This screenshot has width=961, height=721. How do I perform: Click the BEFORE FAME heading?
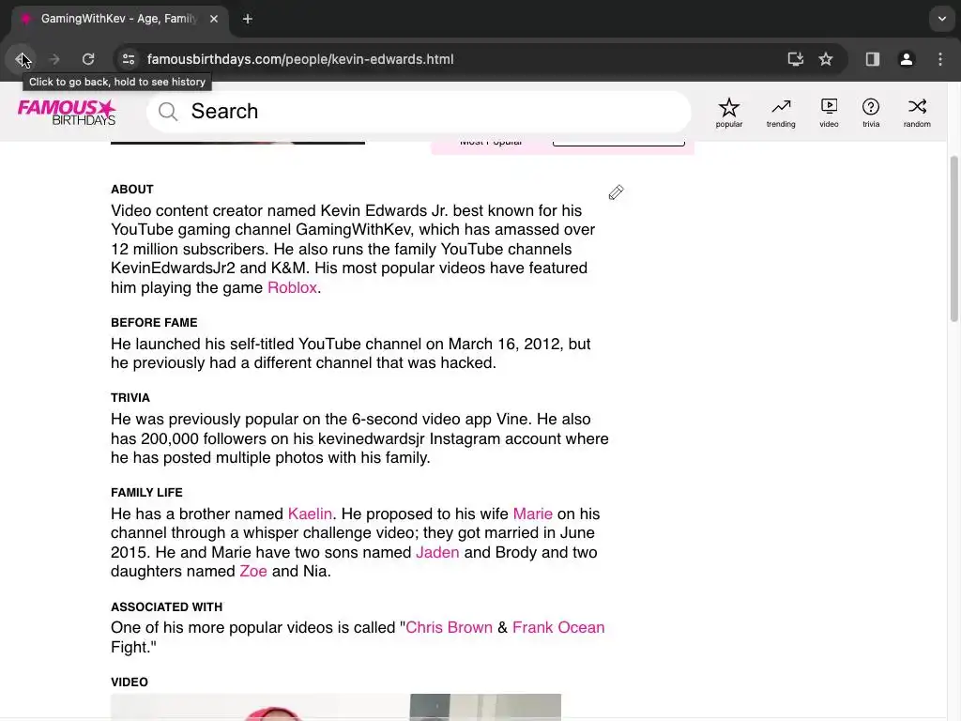(154, 323)
